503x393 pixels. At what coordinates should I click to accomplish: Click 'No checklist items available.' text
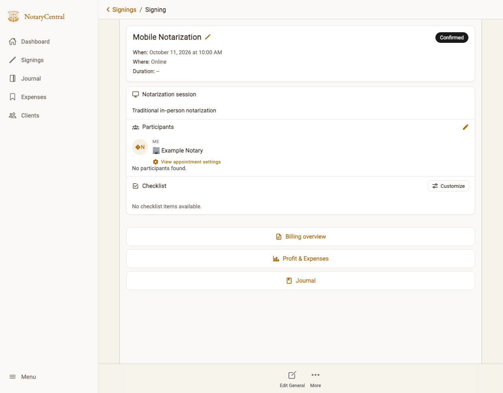pyautogui.click(x=167, y=206)
